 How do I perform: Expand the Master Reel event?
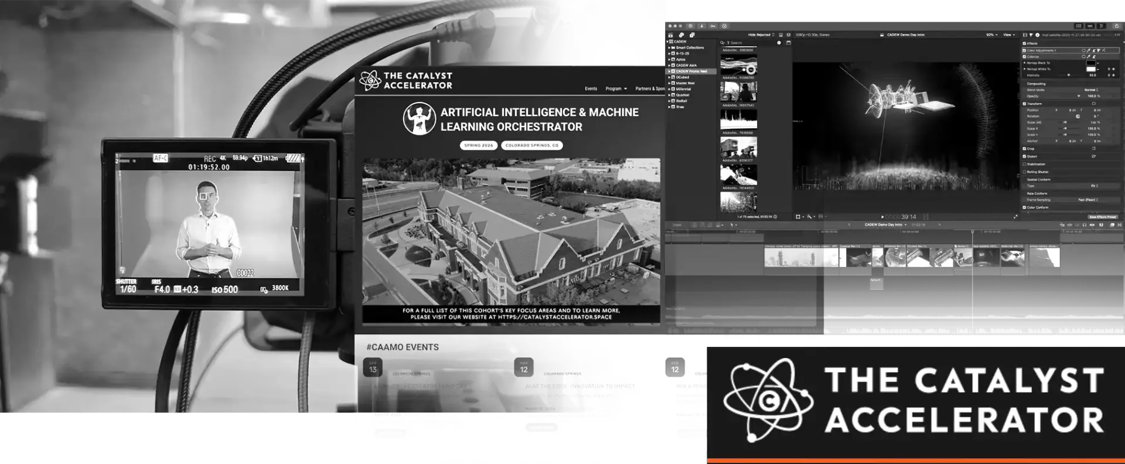tap(669, 83)
